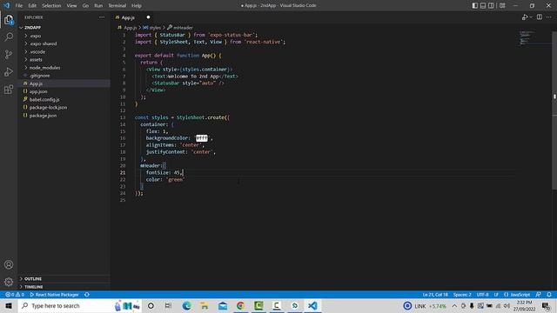Expand the node_modules folder
Viewport: 557px width, 313px height.
[x=44, y=68]
